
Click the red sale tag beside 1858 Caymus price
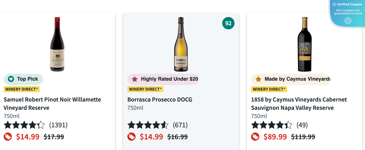255,137
